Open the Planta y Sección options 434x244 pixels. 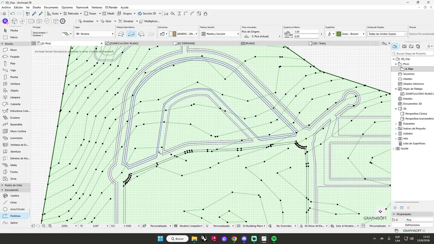point(220,34)
